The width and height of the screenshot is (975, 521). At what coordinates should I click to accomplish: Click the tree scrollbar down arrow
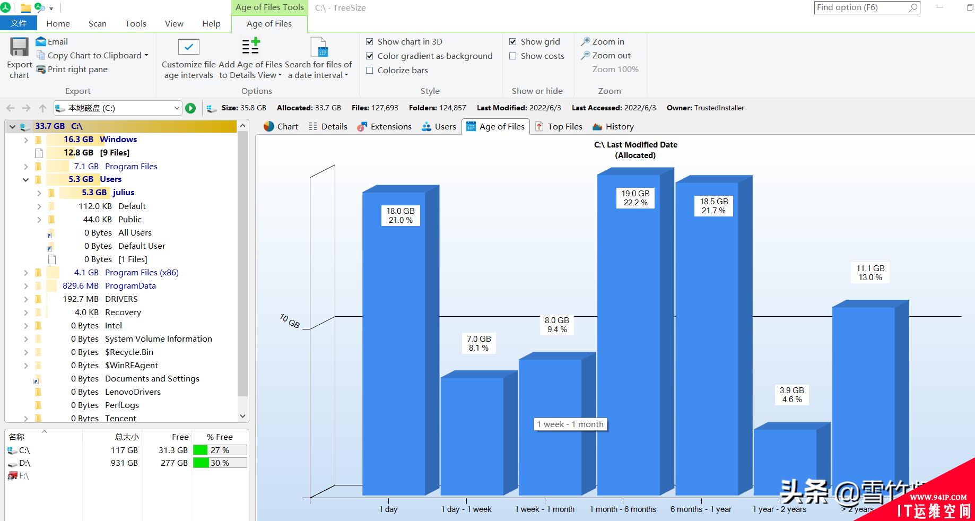pos(242,416)
